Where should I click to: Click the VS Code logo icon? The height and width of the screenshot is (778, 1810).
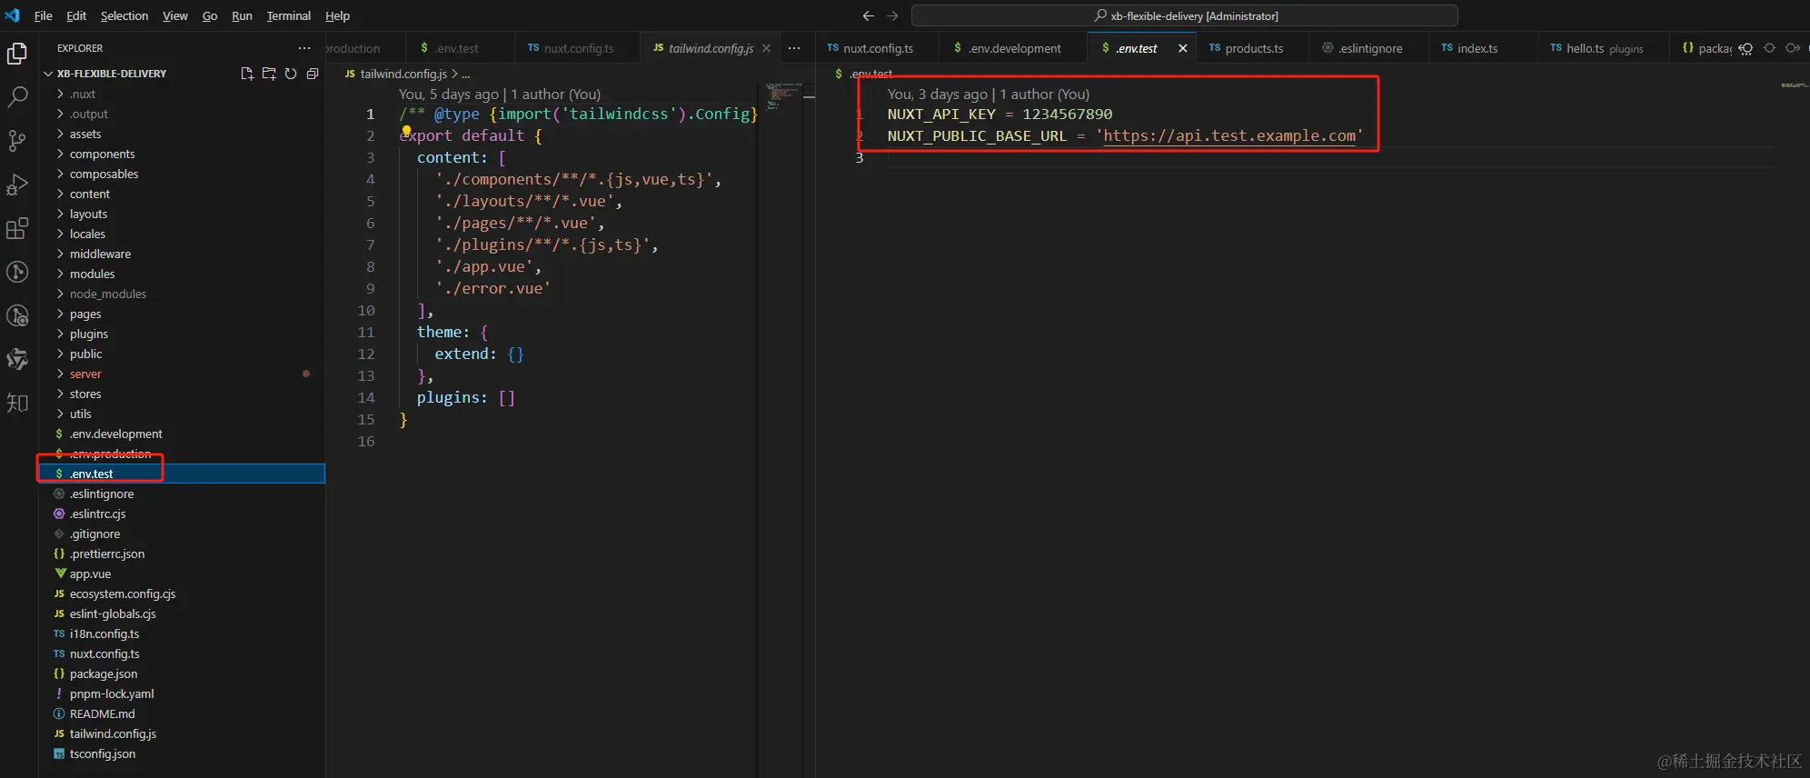point(12,15)
